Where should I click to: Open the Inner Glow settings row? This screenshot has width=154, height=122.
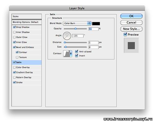tap(27, 42)
